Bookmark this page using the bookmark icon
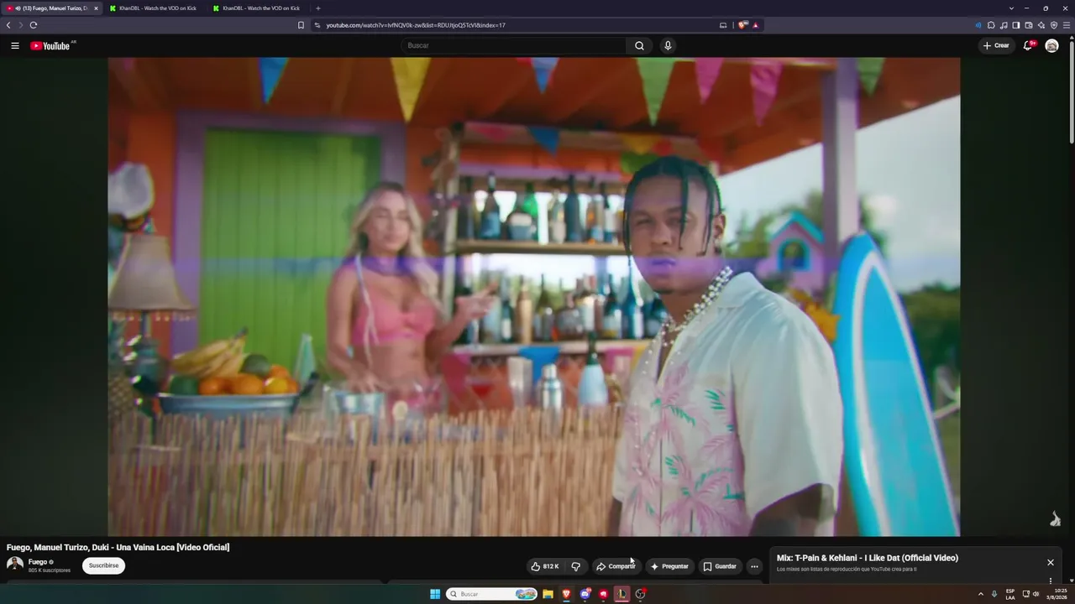 [x=301, y=25]
